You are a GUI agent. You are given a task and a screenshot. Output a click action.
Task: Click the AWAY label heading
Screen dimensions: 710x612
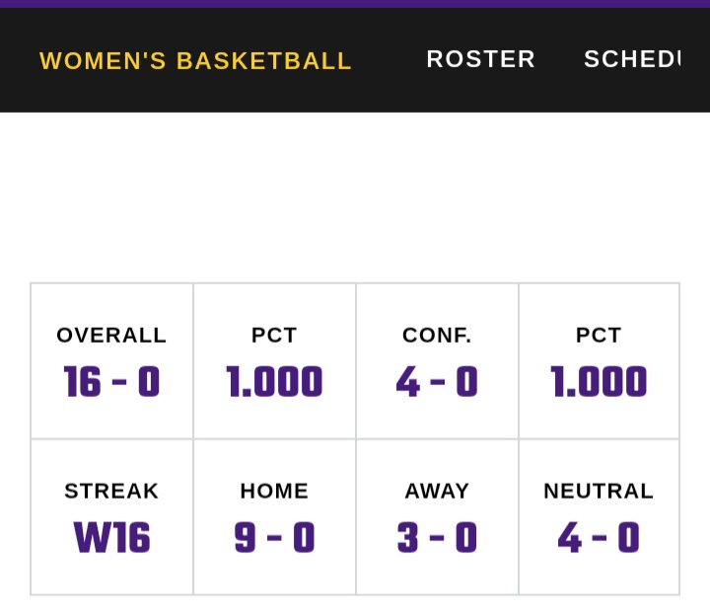437,492
